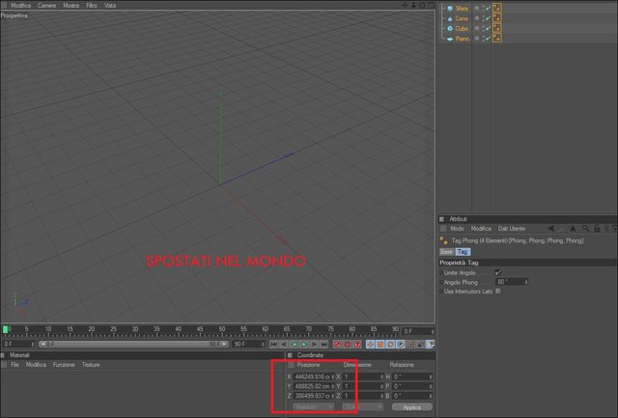Toggle position key recording icon
This screenshot has width=618, height=418.
coord(371,345)
